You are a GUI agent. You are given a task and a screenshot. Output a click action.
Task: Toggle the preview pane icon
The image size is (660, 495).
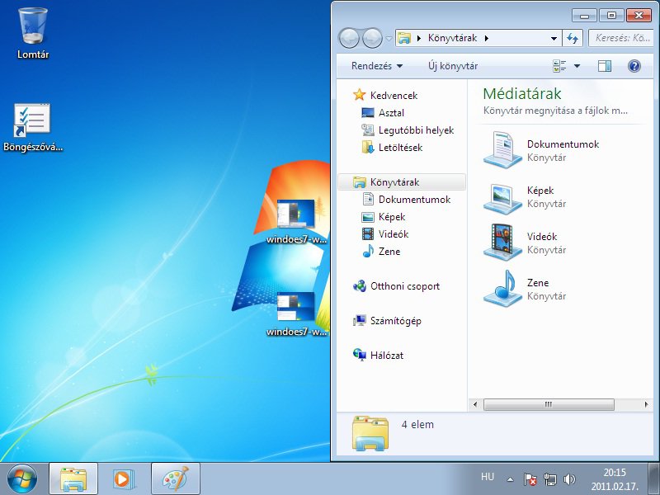(x=605, y=66)
